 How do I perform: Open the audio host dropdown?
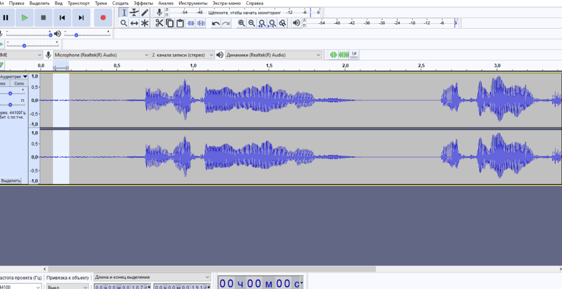coord(21,55)
